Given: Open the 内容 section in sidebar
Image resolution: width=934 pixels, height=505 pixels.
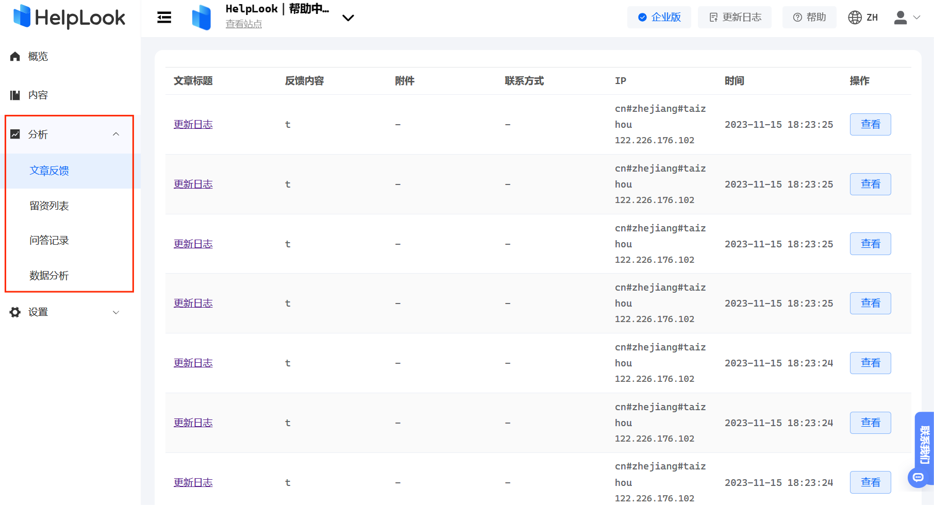Looking at the screenshot, I should [38, 95].
